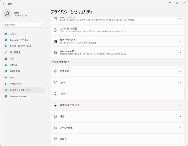Open 音声によるアクティブ化 via its chevron
Screen dimensions: 188x146
click(180, 105)
